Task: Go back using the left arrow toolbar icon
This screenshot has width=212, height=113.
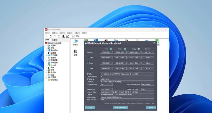Action: 47,36
